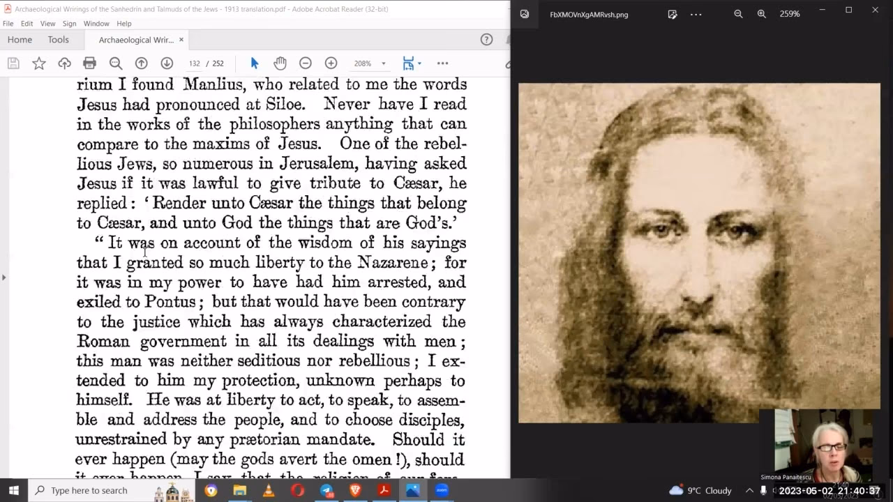893x502 pixels.
Task: Open more tools via Acrobat ellipsis
Action: click(x=442, y=63)
